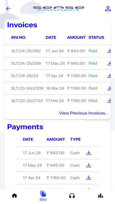115x204 pixels.
Task: Click the Invoices heading
Action: tap(22, 25)
